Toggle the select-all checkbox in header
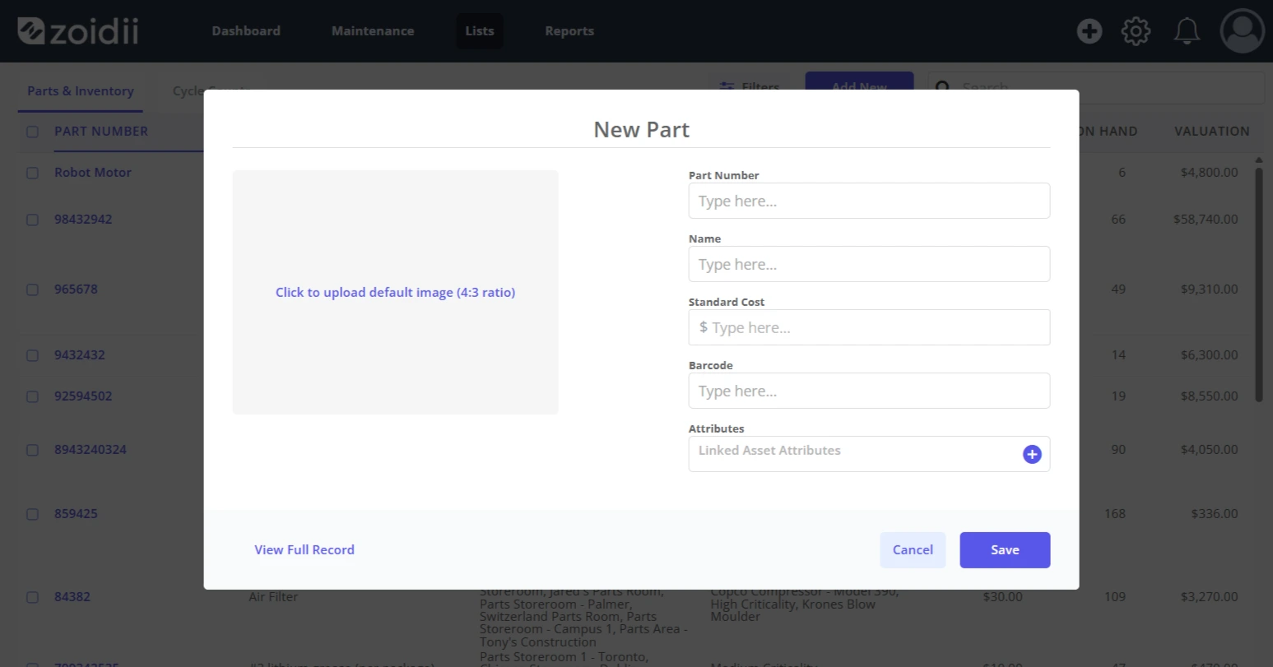1273x667 pixels. point(32,132)
